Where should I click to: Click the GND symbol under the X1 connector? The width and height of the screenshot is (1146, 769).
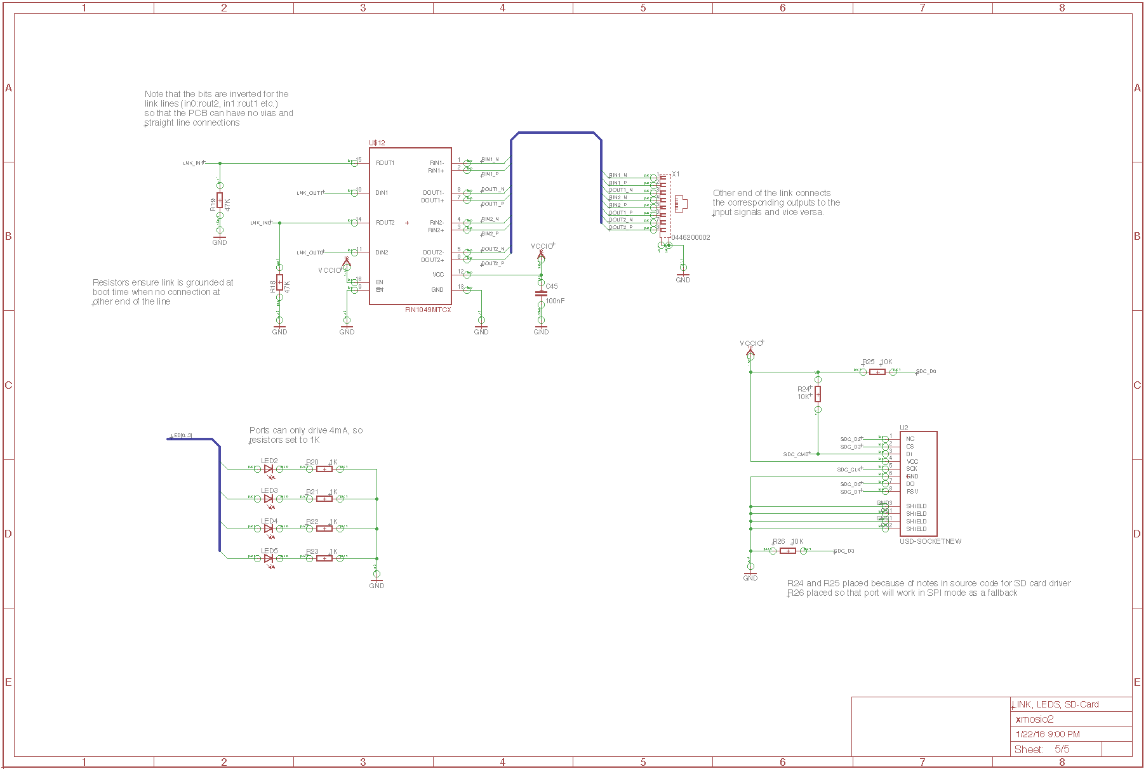(683, 277)
